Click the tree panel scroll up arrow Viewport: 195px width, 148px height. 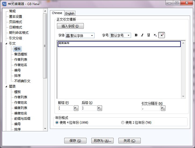click(45, 11)
